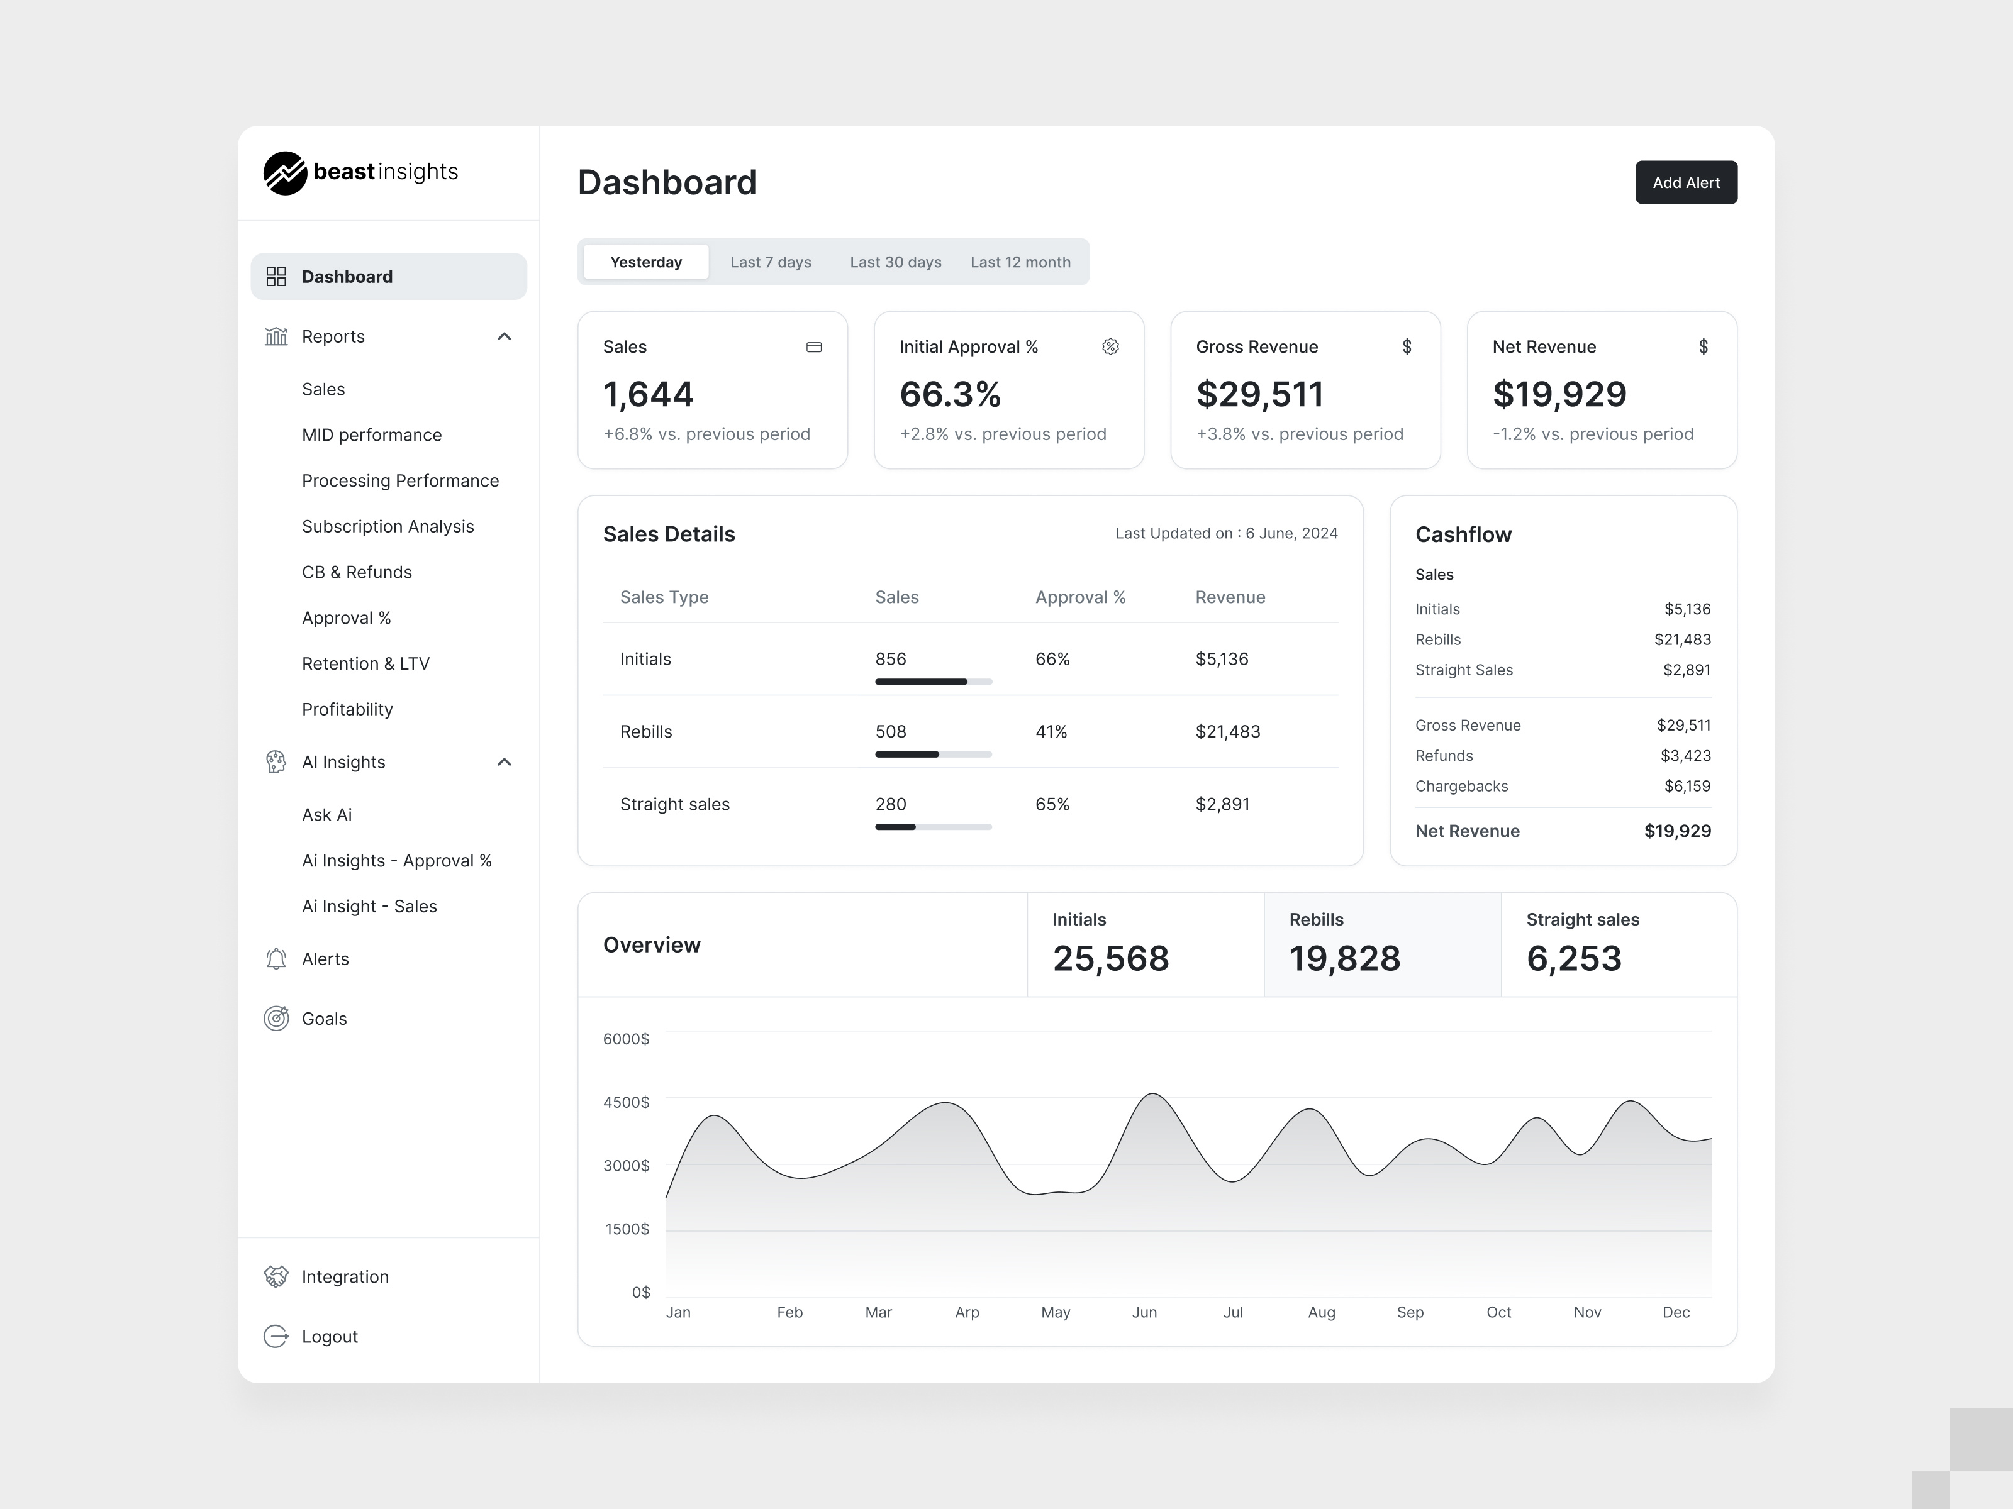Click the Initials sales progress bar
This screenshot has height=1509, width=2013.
tap(933, 682)
